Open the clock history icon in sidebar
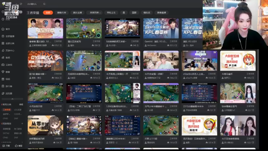The height and width of the screenshot is (151, 268). tap(3, 19)
